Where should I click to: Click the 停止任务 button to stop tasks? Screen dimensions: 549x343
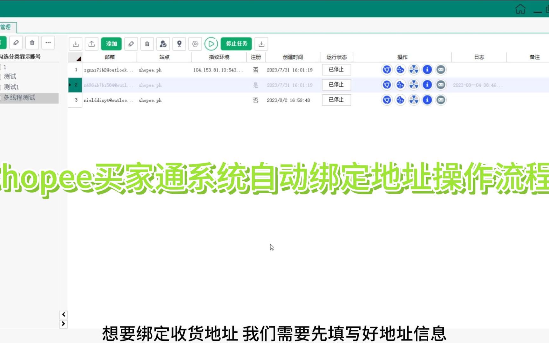click(x=236, y=44)
